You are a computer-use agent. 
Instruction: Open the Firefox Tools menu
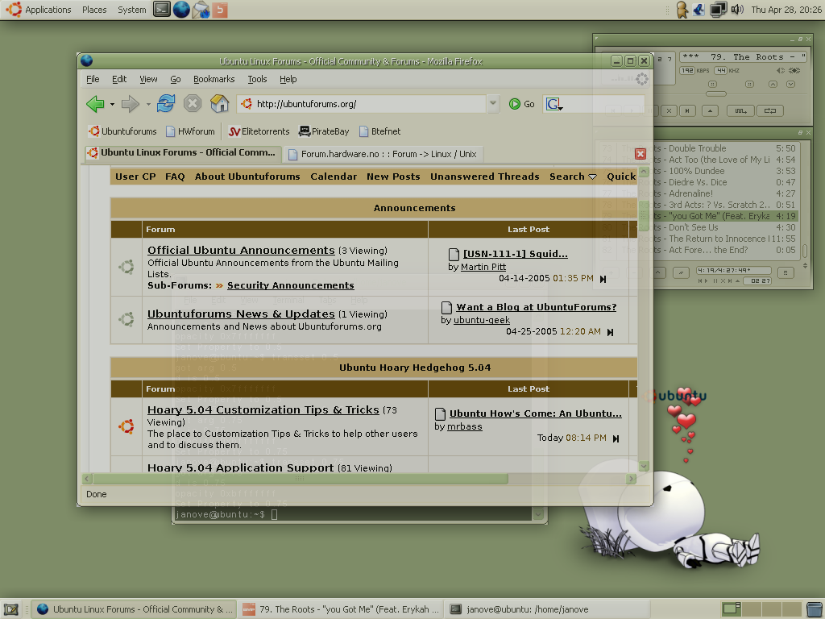tap(257, 79)
